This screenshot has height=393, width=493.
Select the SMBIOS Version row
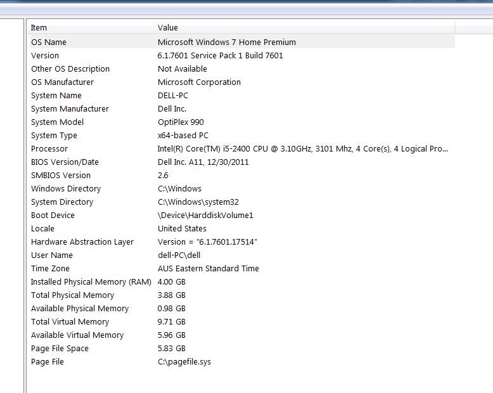pos(242,176)
